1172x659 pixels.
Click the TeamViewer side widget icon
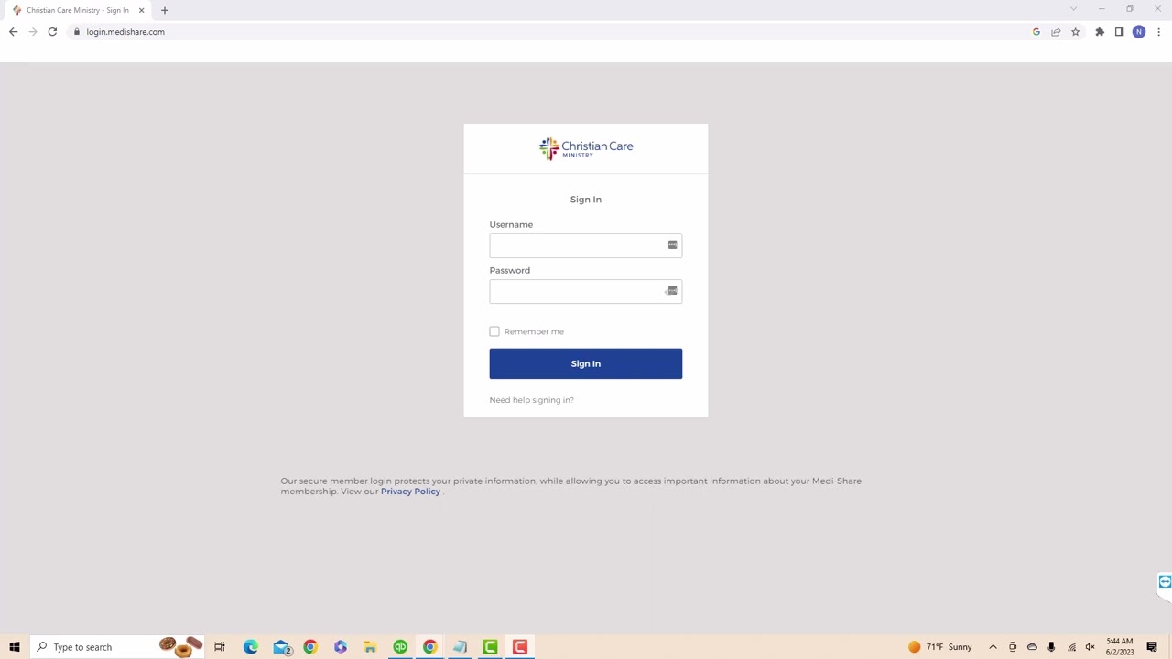[x=1165, y=582]
